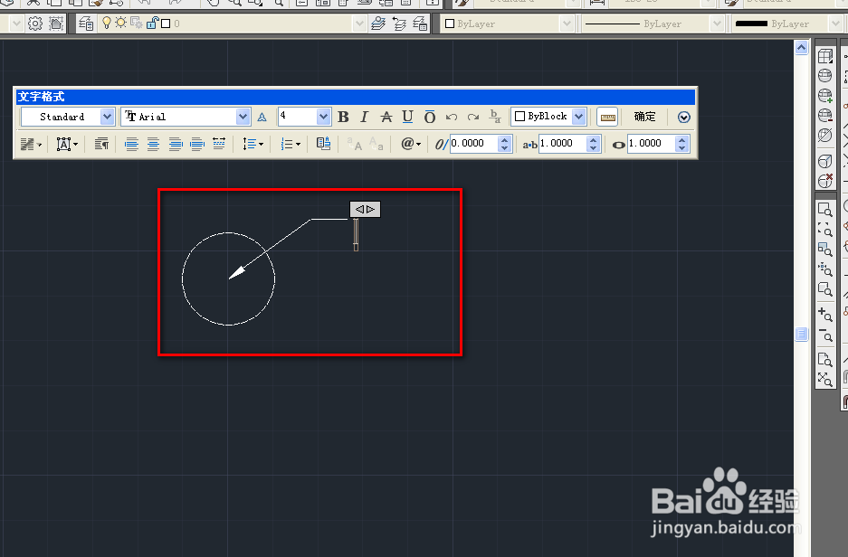Toggle underline text formatting
This screenshot has height=557, width=848.
pos(408,117)
